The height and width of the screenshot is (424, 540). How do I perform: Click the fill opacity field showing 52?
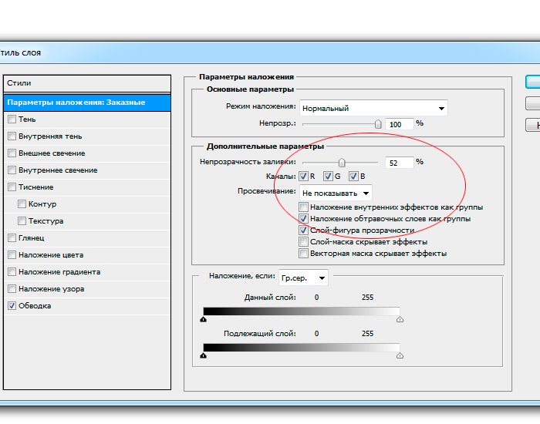[397, 163]
